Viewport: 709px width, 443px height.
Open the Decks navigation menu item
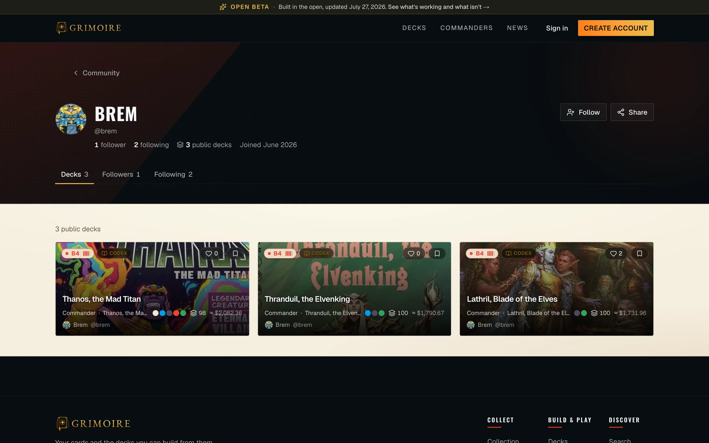click(414, 28)
